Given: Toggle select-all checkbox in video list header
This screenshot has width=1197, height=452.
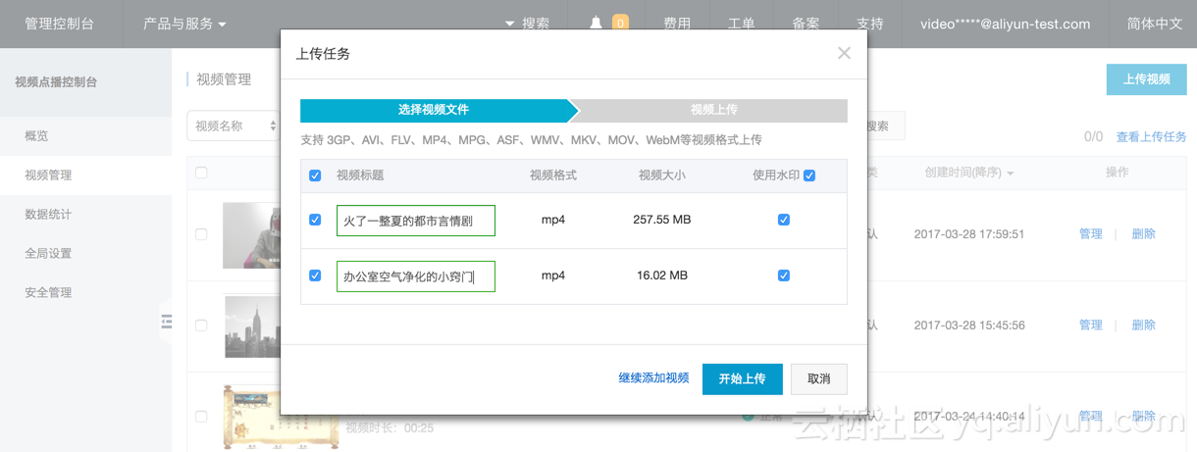Looking at the screenshot, I should (201, 173).
